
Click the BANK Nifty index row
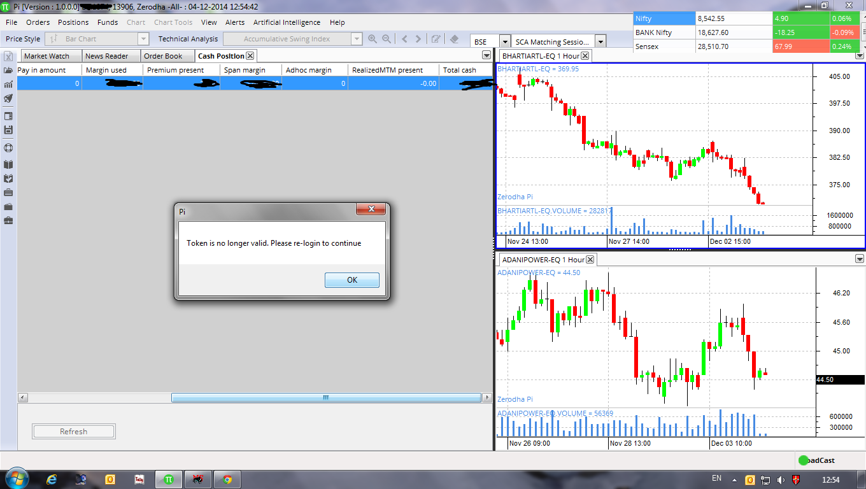(x=746, y=32)
